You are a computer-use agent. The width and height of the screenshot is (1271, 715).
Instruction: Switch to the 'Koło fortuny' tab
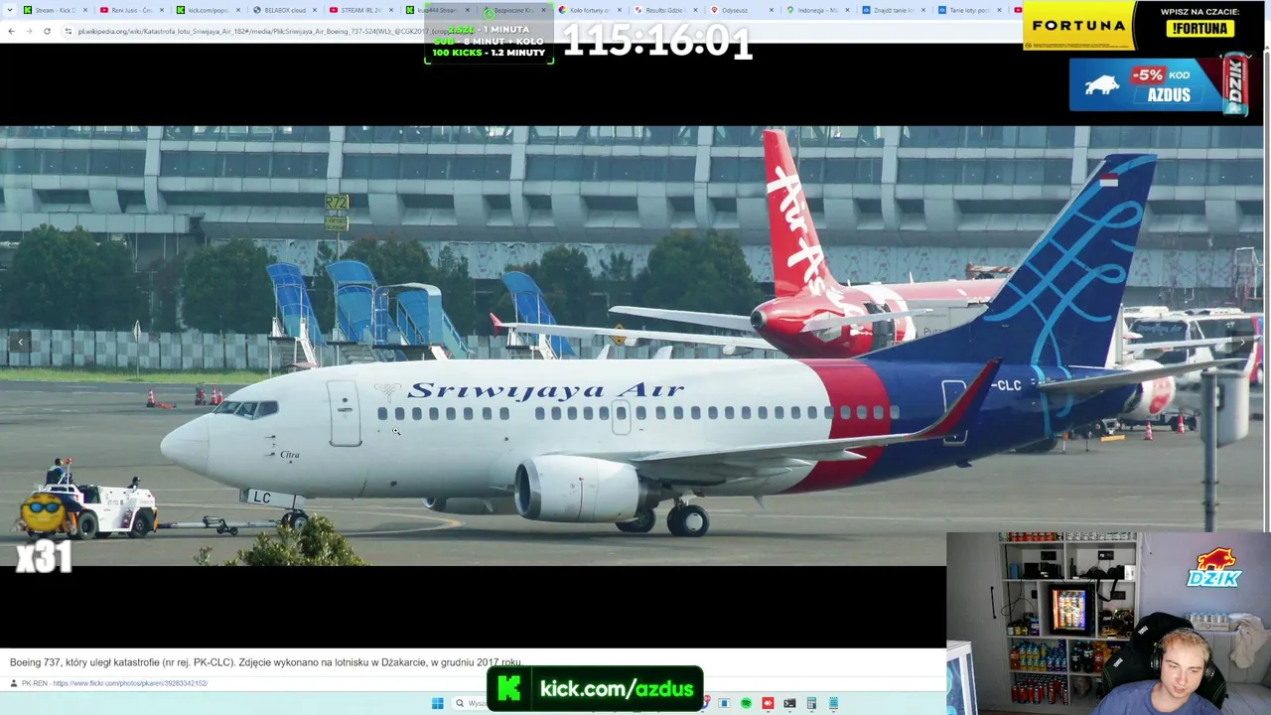pyautogui.click(x=590, y=10)
